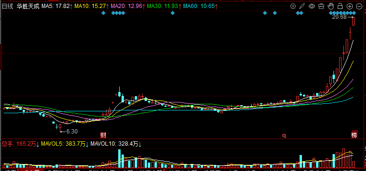Open the 榜 marker at chart end

click(354, 135)
